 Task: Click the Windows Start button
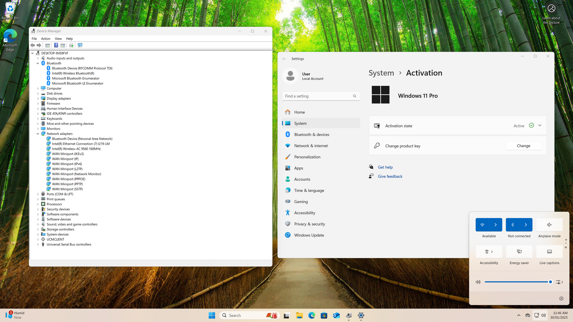tap(212, 315)
